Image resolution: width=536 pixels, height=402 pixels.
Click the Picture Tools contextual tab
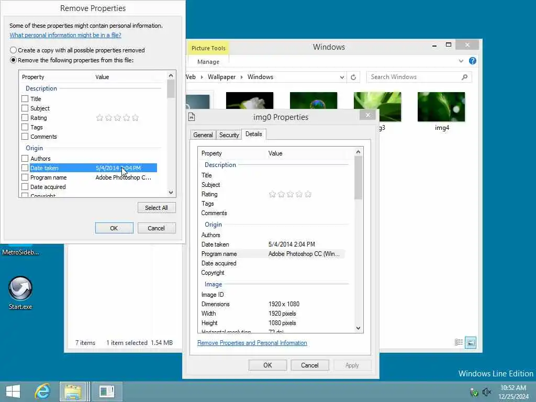208,48
